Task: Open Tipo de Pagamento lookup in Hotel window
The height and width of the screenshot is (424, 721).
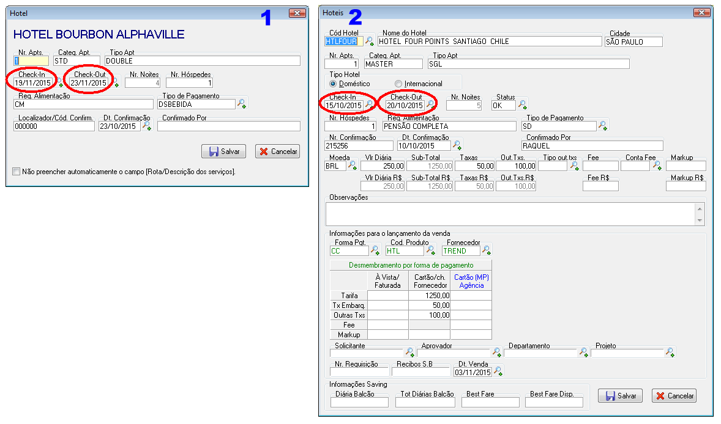Action: pyautogui.click(x=241, y=104)
